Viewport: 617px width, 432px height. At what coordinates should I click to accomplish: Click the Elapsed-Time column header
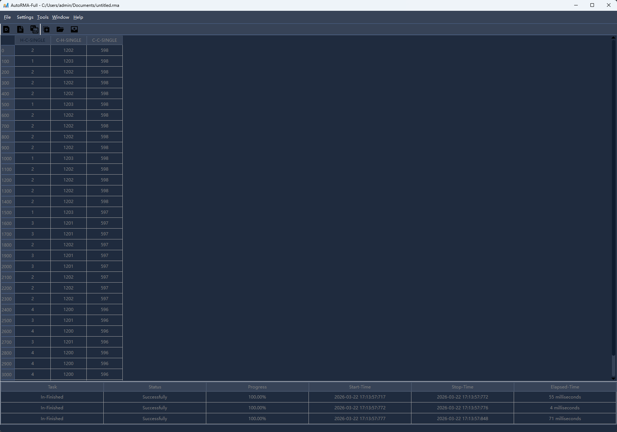(565, 387)
